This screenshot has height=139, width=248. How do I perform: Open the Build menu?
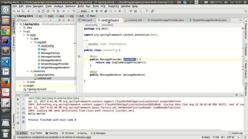pos(81,6)
